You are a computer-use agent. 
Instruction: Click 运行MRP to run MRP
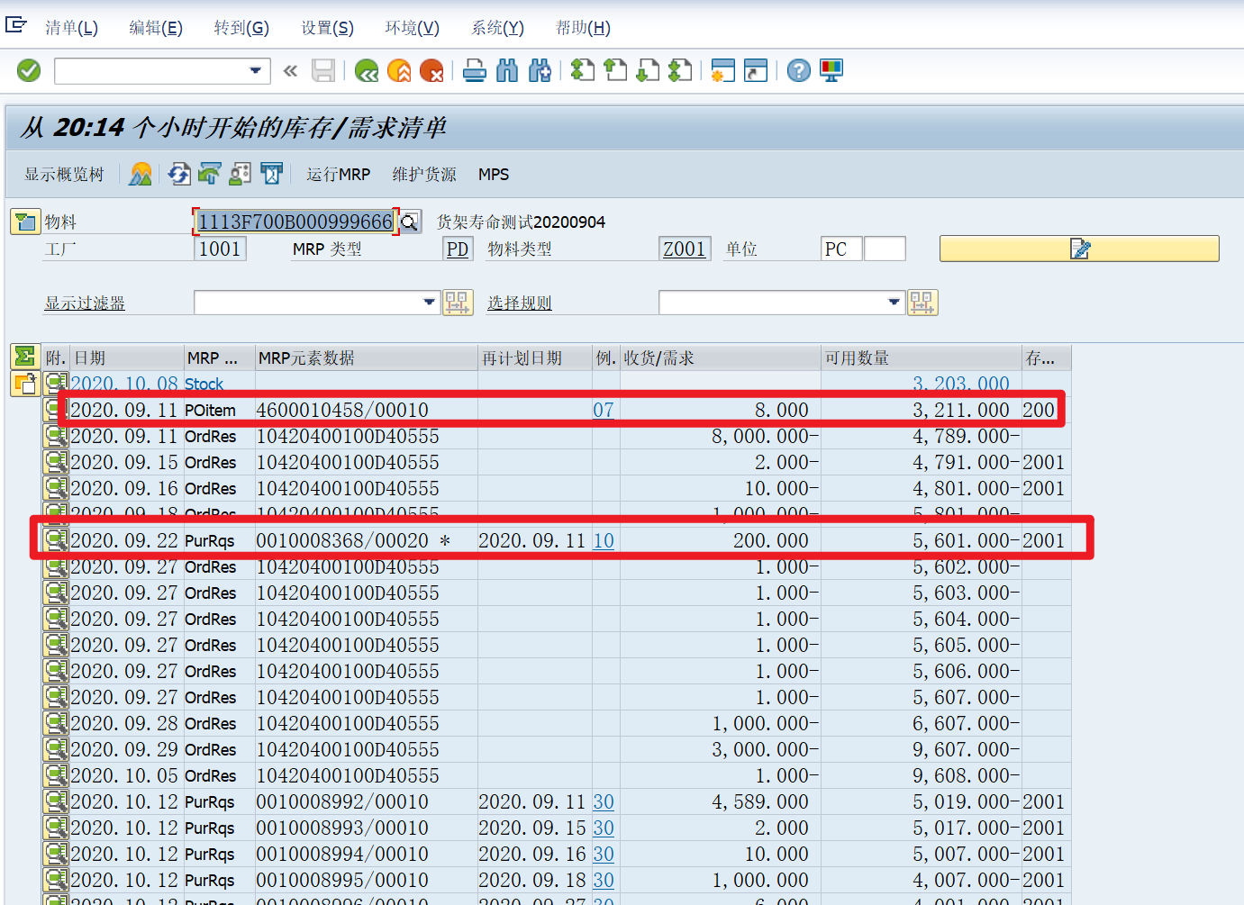coord(338,174)
